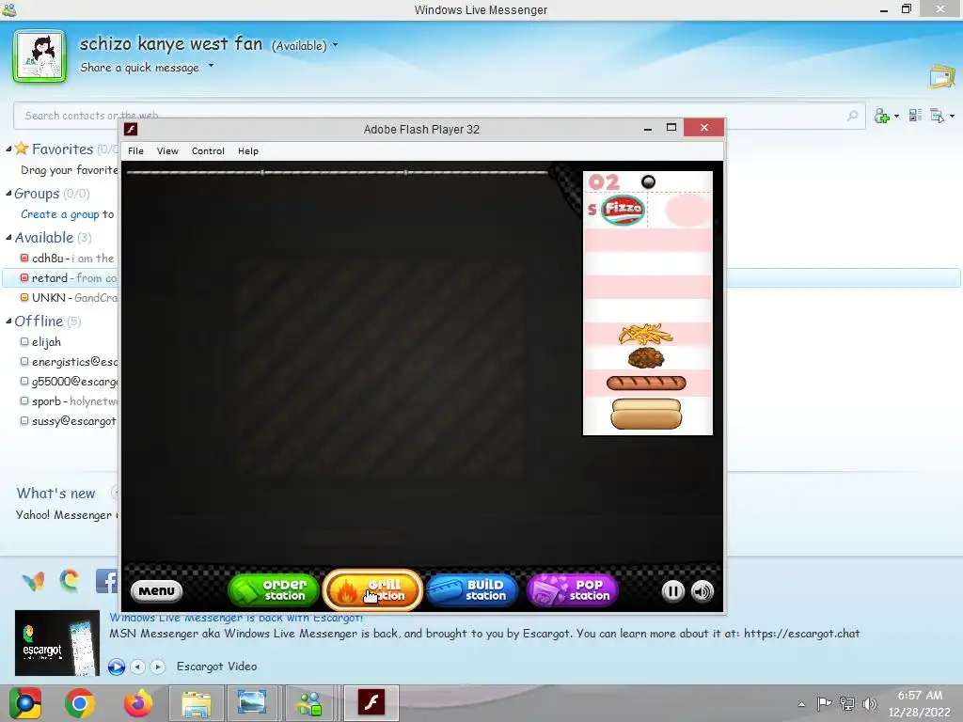Click the Messenger profile display picture

(x=39, y=55)
